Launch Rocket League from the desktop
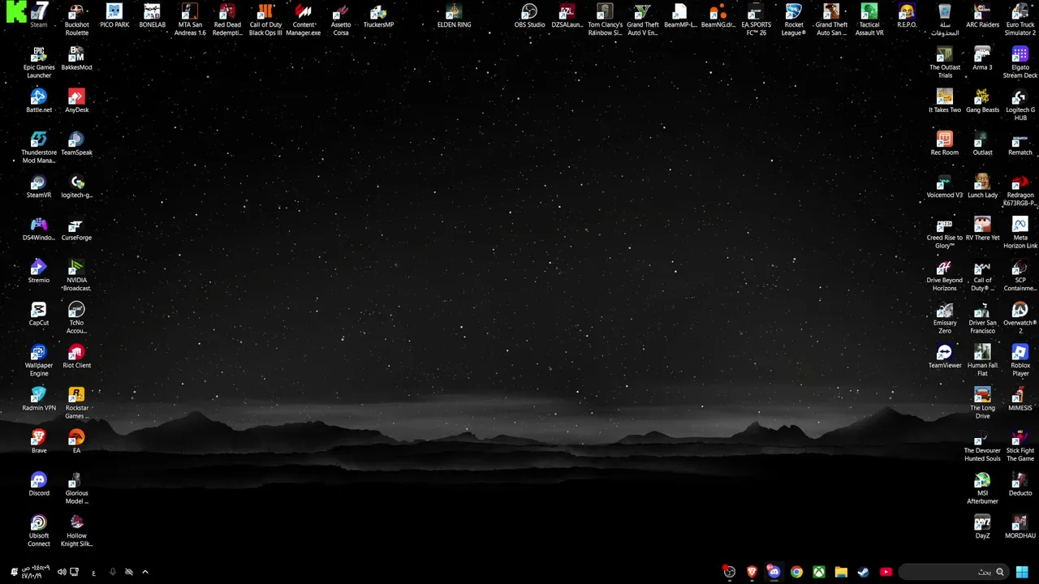Image resolution: width=1039 pixels, height=584 pixels. pyautogui.click(x=794, y=19)
